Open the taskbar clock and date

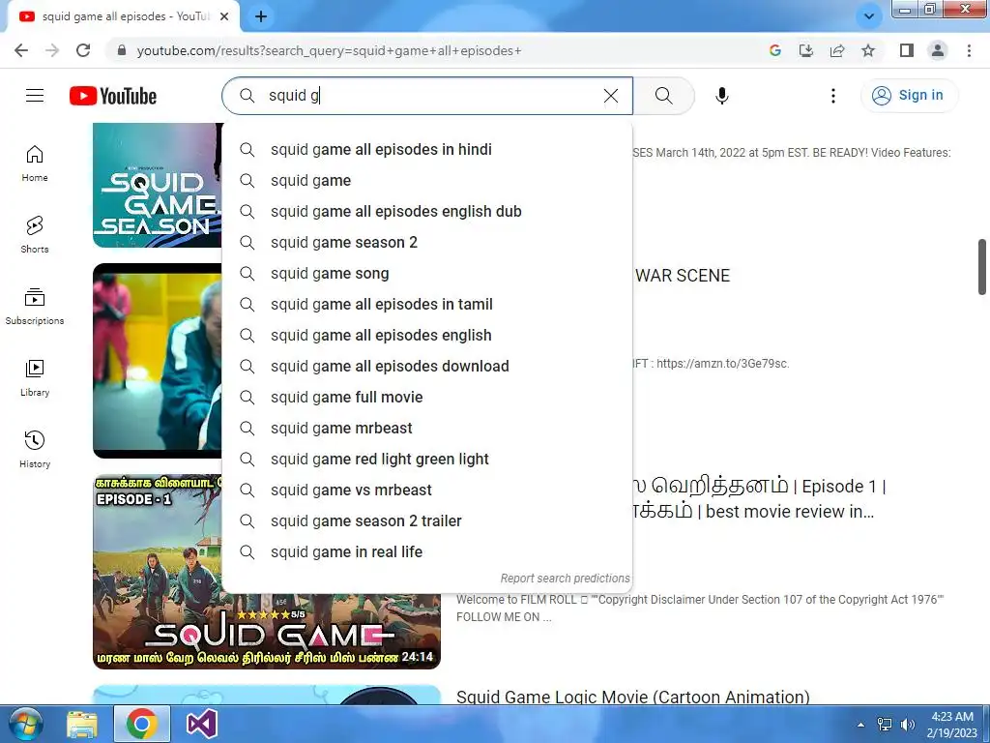tap(952, 724)
